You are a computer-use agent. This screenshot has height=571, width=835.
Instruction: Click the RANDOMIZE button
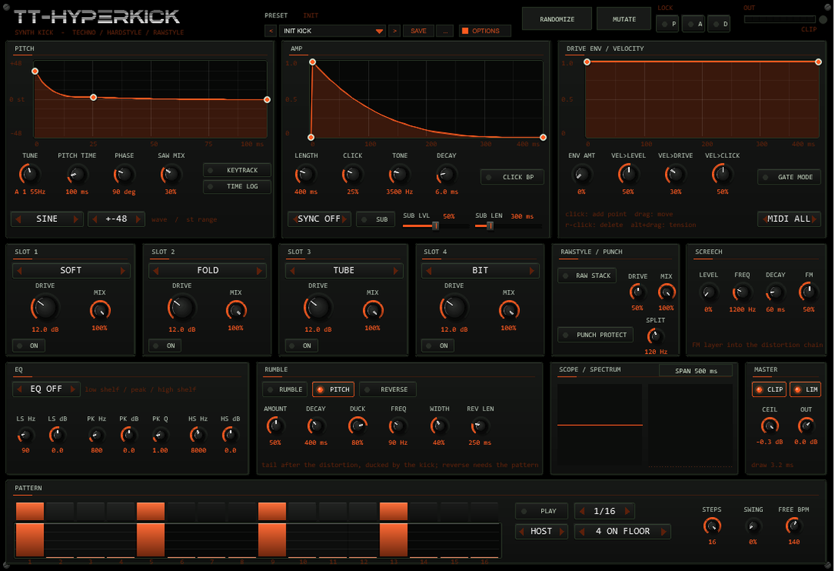click(557, 19)
